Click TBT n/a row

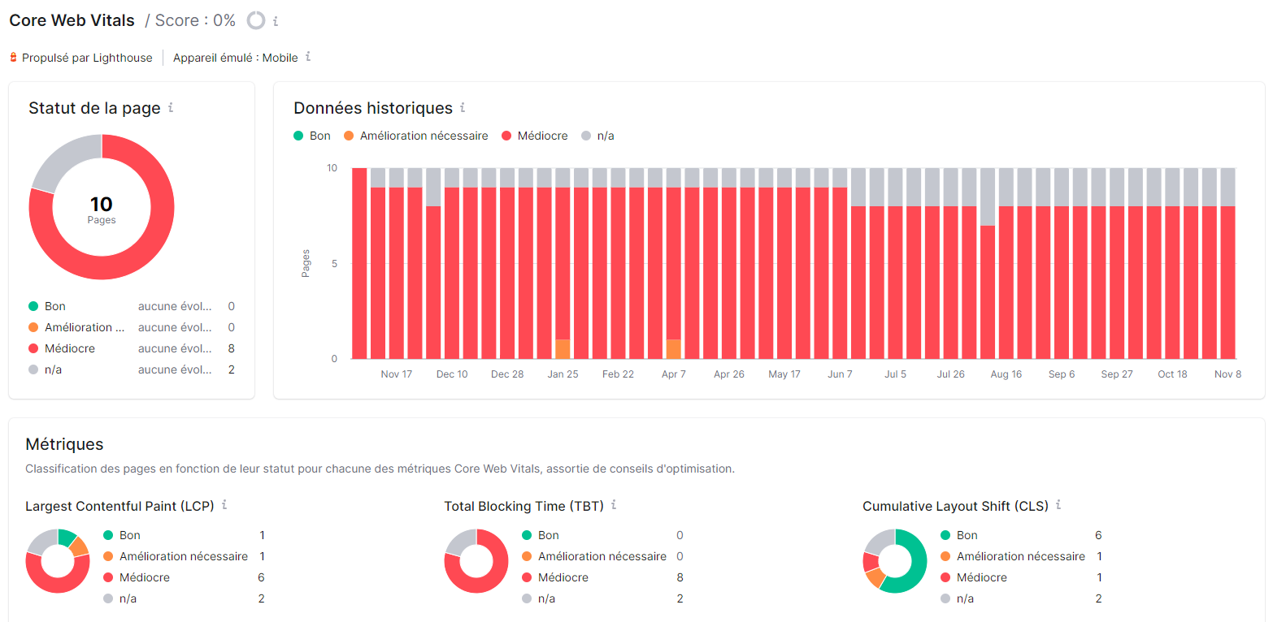[602, 598]
